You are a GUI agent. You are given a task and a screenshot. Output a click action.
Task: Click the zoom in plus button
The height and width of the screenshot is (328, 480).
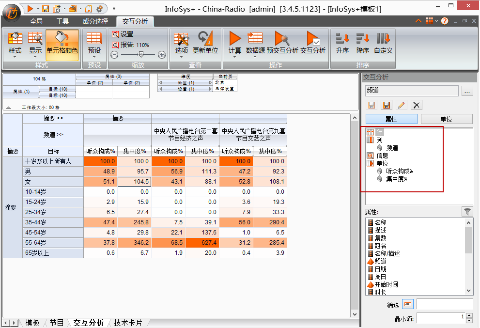coord(162,55)
